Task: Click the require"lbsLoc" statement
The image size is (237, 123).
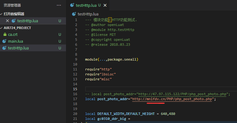Action: [100, 74]
